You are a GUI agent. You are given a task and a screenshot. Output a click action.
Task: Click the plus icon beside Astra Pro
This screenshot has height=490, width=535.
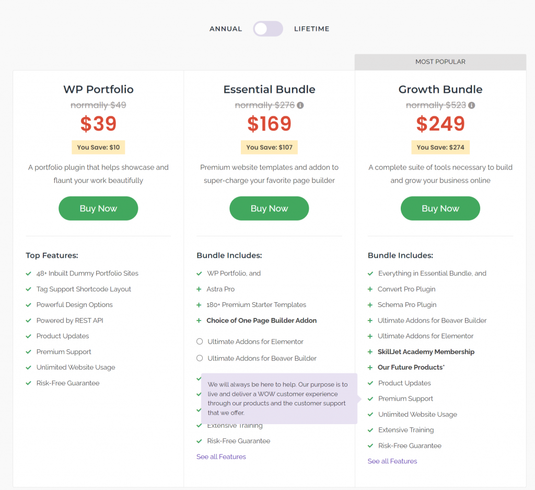pos(200,289)
